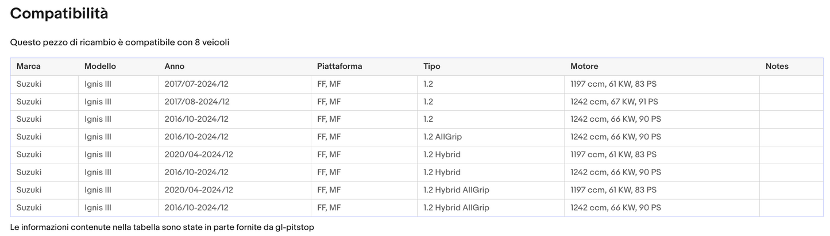
Task: Click '1.2 Hybrid AllGrip' in the 2020/04 row
Action: [x=456, y=190]
